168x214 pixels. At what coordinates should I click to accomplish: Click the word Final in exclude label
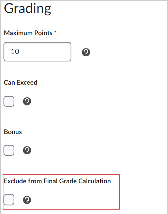pos(50,181)
